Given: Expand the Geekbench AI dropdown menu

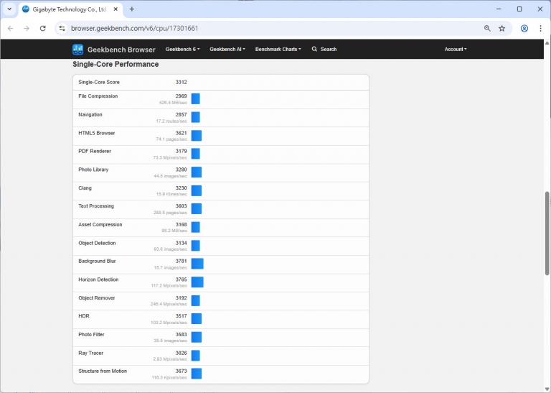Looking at the screenshot, I should click(227, 50).
